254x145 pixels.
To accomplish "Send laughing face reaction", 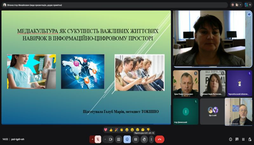I will (x=127, y=130).
